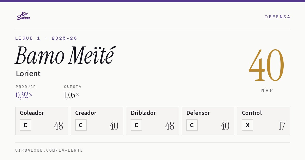The image size is (305, 160).
Task: Select the Creador stat card
Action: pyautogui.click(x=97, y=121)
